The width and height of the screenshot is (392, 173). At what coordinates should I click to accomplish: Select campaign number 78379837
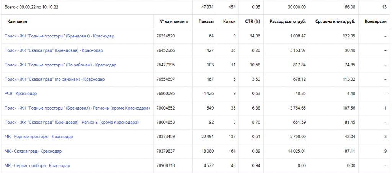tap(166, 151)
